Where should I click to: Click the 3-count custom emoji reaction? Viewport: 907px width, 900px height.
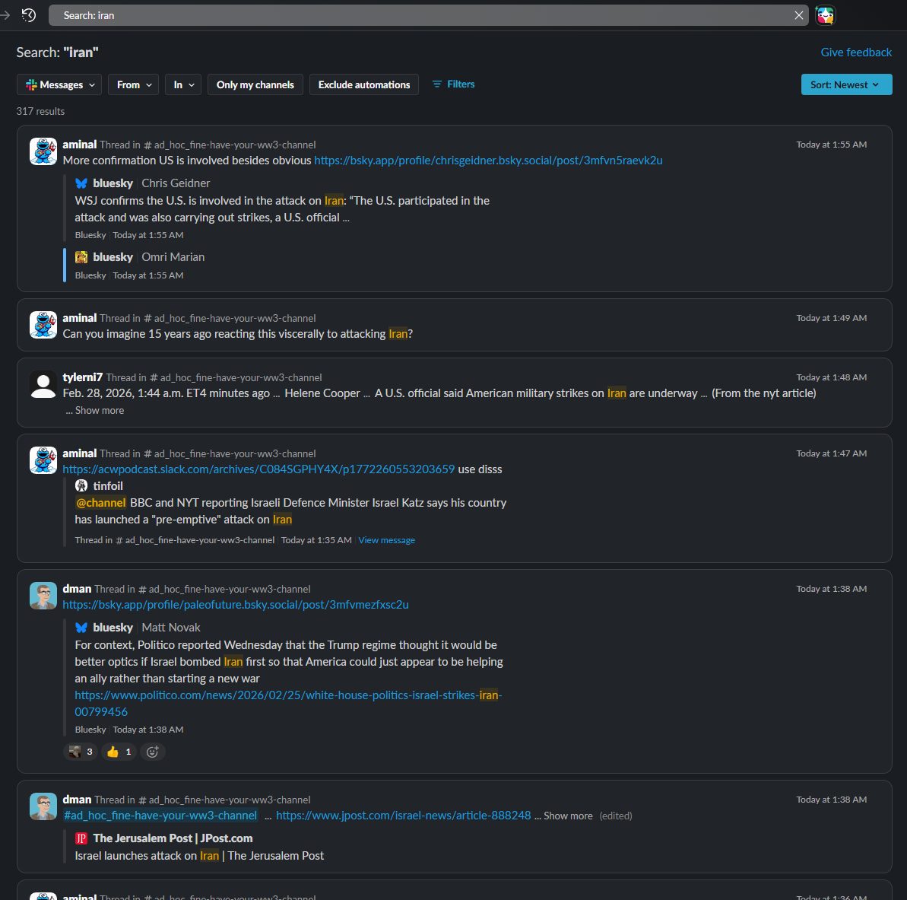click(81, 752)
